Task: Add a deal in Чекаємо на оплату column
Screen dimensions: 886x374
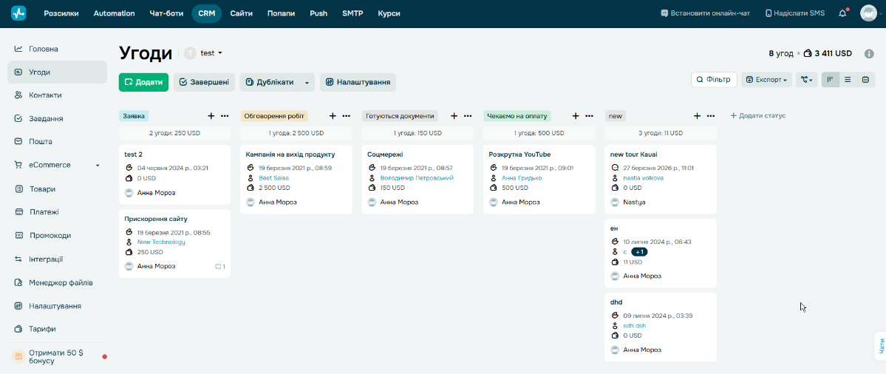Action: pyautogui.click(x=576, y=116)
